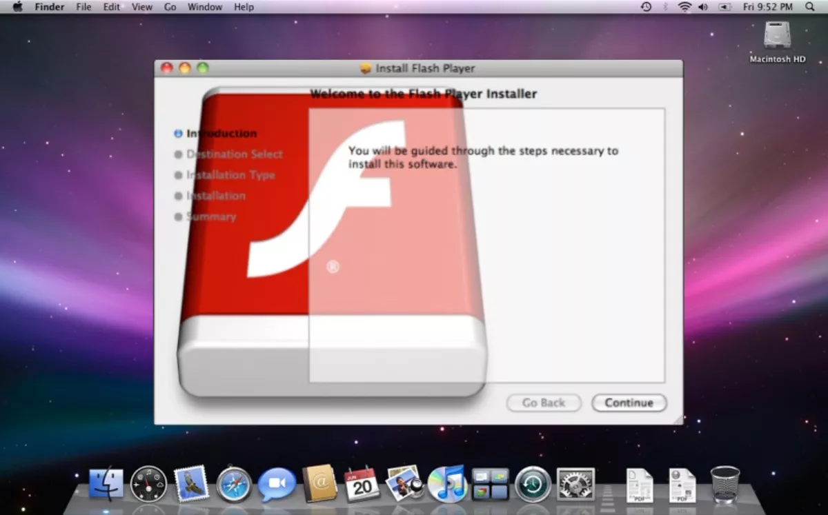Open the Trash in the Dock

[725, 484]
